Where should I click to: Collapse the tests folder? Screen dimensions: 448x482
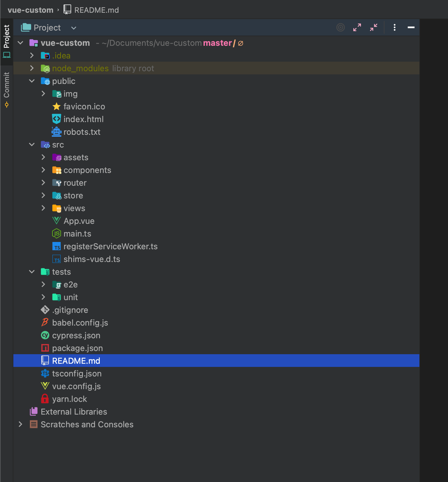(x=31, y=272)
